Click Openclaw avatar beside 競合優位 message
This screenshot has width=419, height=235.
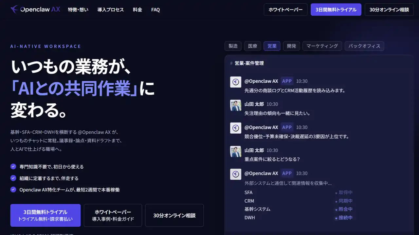click(236, 128)
